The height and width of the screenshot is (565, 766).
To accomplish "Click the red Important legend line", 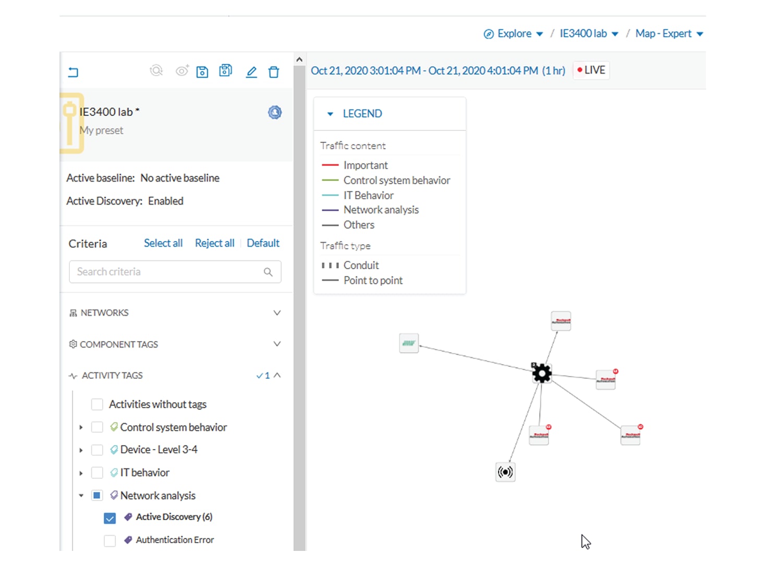I will (x=331, y=165).
